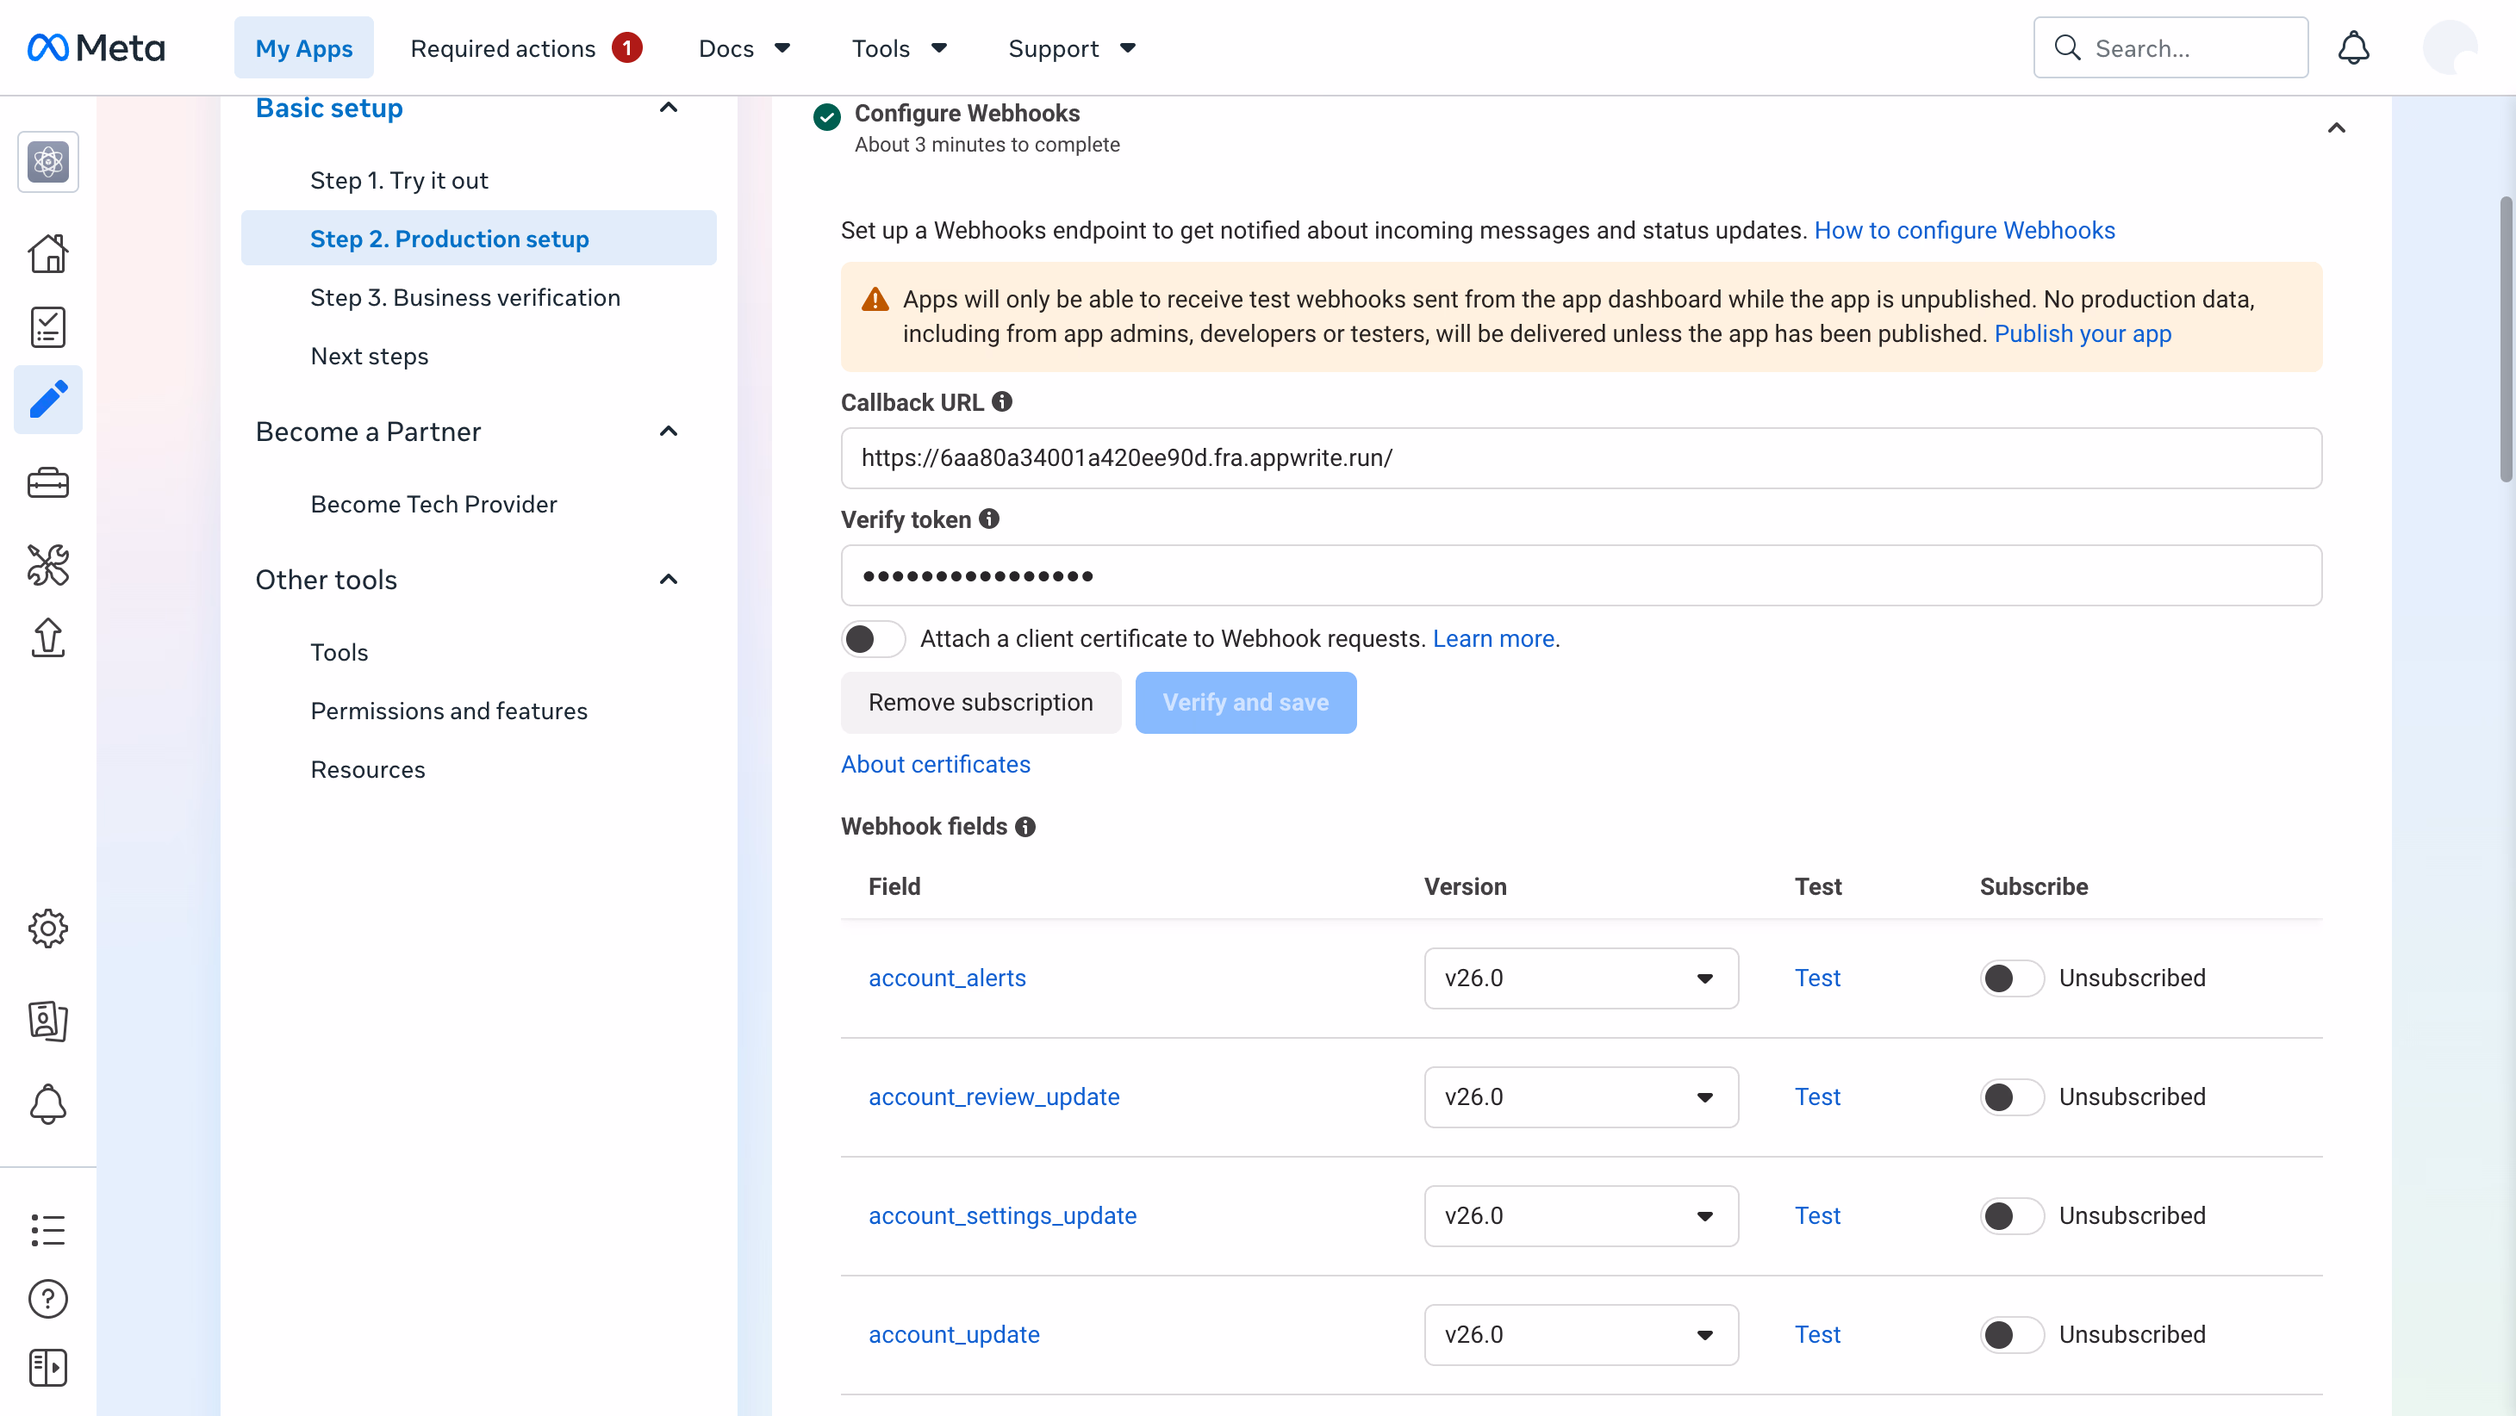Image resolution: width=2516 pixels, height=1416 pixels.
Task: Click the Required actions red badge
Action: [627, 48]
